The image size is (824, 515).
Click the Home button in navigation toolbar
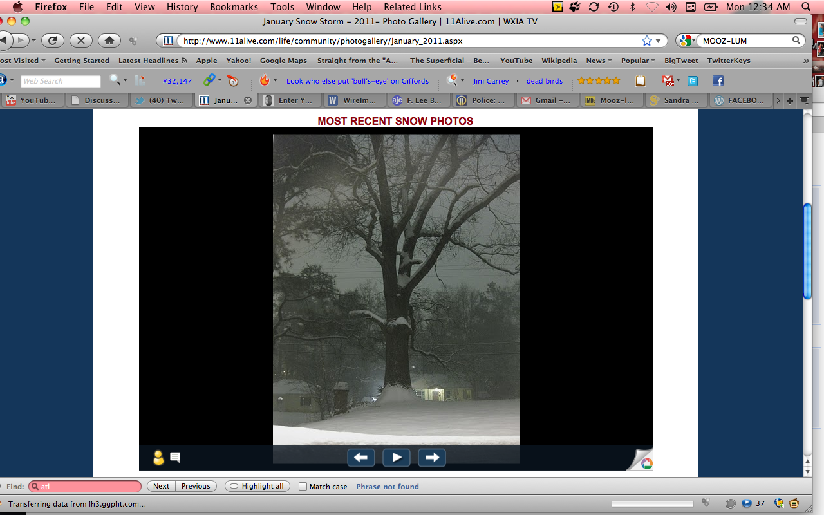coord(109,41)
